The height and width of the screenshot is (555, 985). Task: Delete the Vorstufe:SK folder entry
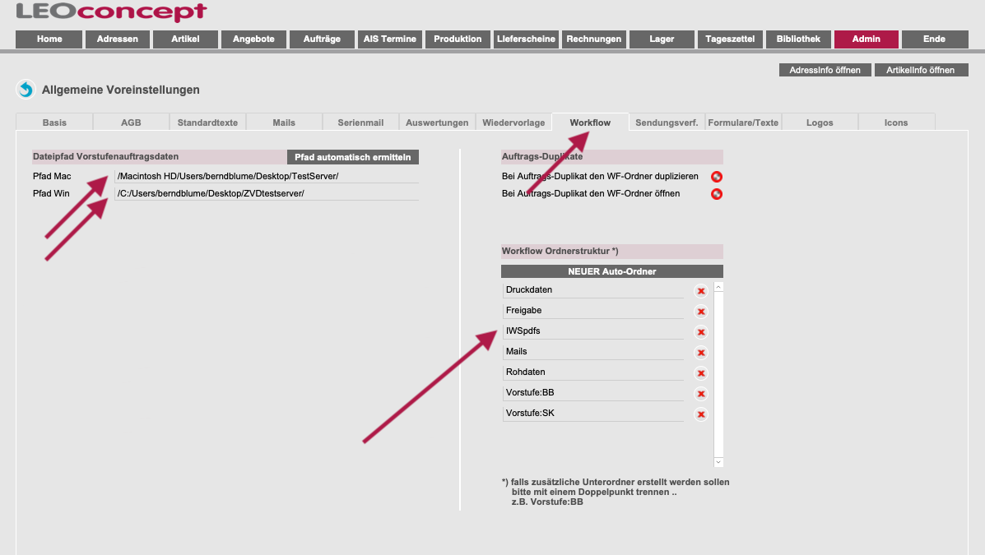pos(701,414)
